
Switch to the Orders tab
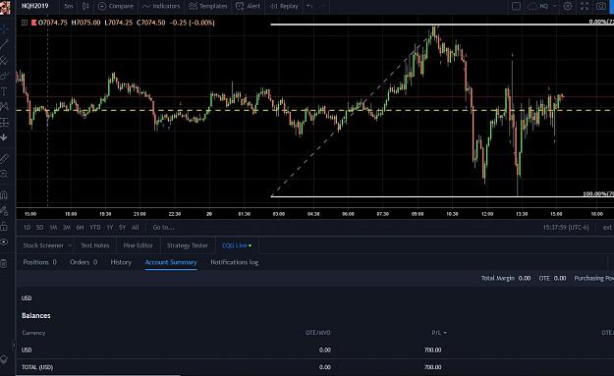coord(84,262)
